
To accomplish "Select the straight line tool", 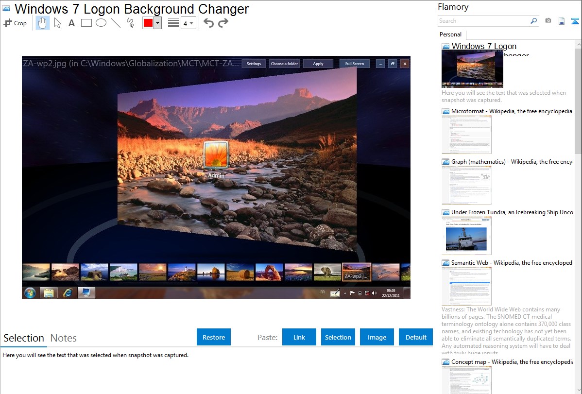I will [115, 23].
